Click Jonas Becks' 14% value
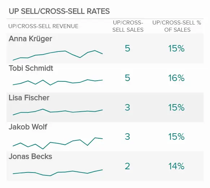The width and height of the screenshot is (210, 188). click(176, 166)
